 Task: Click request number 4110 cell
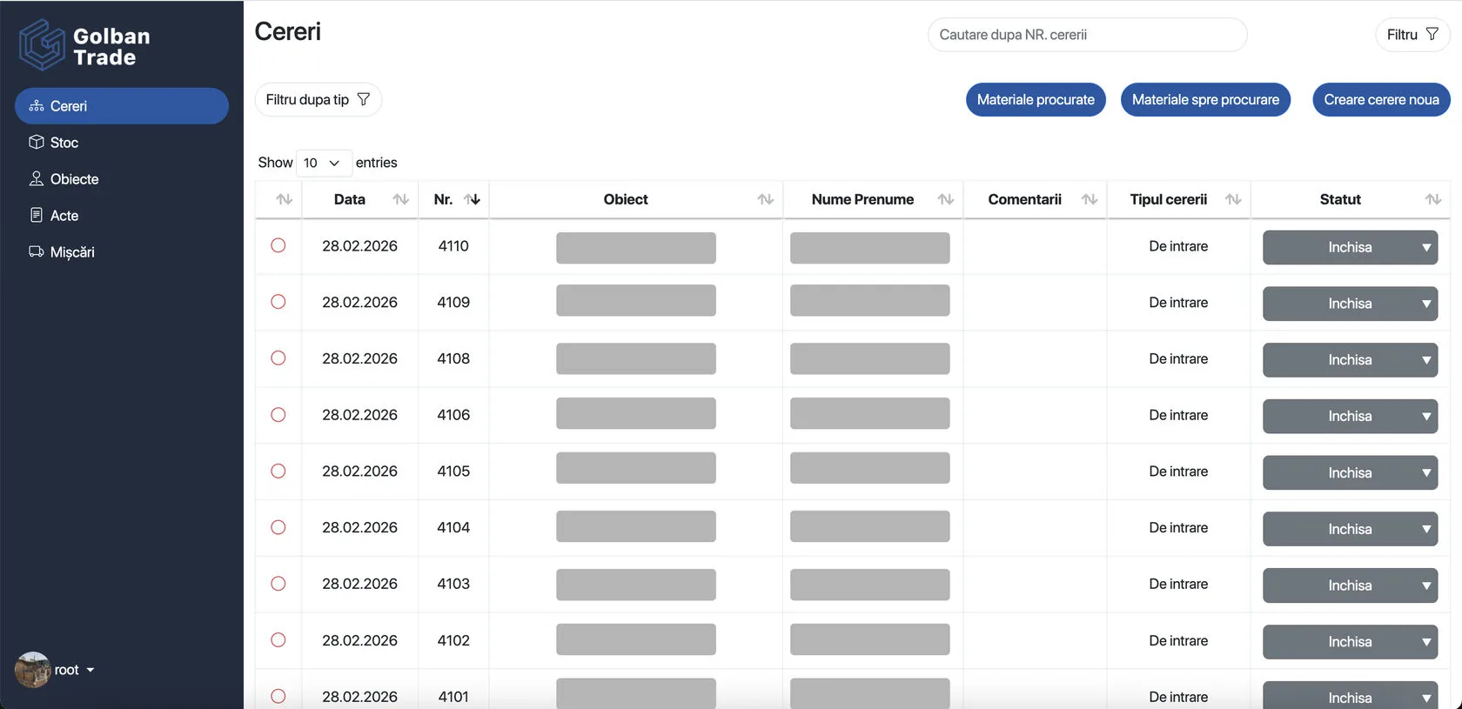click(x=453, y=246)
